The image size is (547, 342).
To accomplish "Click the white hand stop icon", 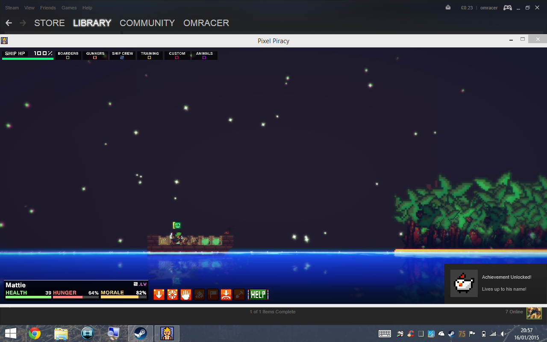I will tap(185, 294).
